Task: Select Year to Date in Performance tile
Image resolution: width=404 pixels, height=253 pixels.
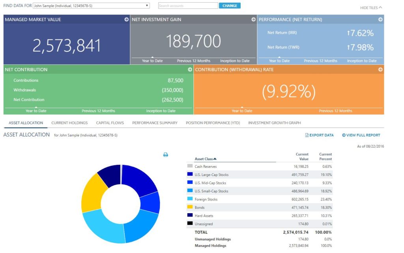Action: point(279,61)
